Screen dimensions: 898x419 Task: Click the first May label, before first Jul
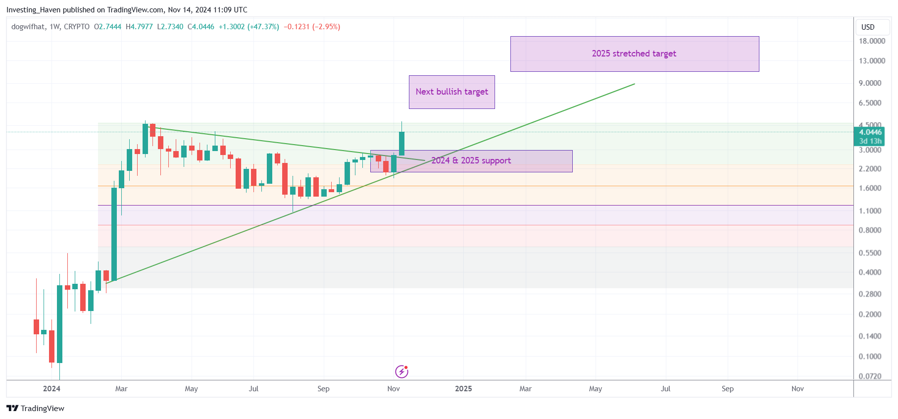[x=191, y=389]
